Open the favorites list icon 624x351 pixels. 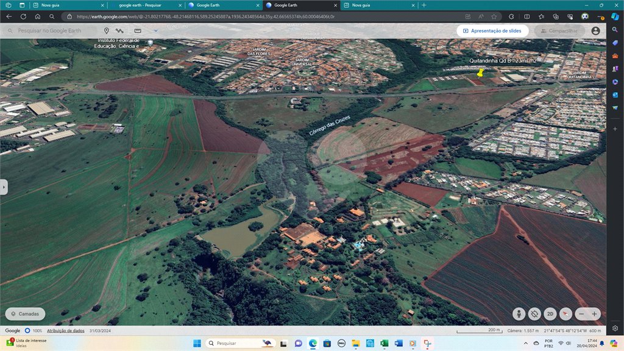point(541,16)
